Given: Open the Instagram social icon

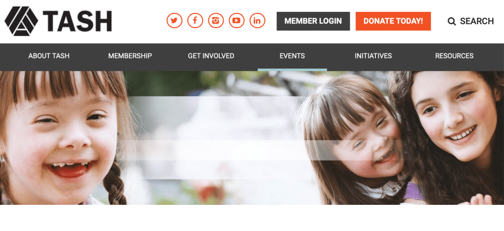Looking at the screenshot, I should (216, 21).
